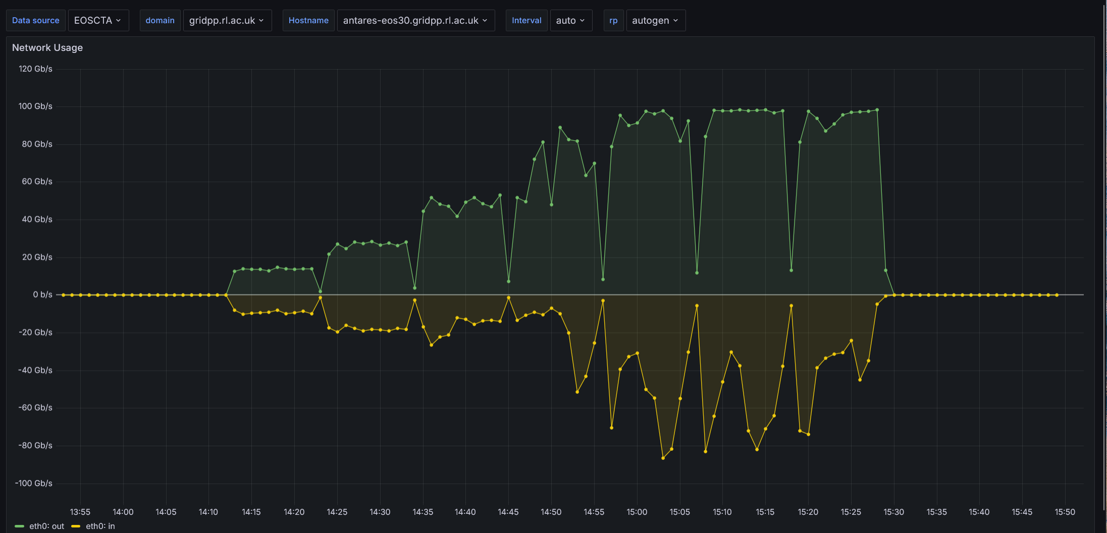Expand the gridpp.rl.ac.uk domain selector
Screen dimensions: 1107x533
point(227,21)
